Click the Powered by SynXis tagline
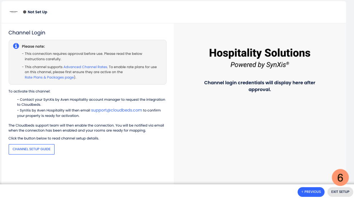The width and height of the screenshot is (354, 199). 260,65
